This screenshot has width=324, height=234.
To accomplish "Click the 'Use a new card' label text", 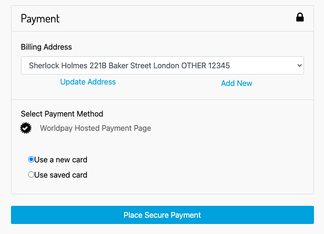I will 61,160.
